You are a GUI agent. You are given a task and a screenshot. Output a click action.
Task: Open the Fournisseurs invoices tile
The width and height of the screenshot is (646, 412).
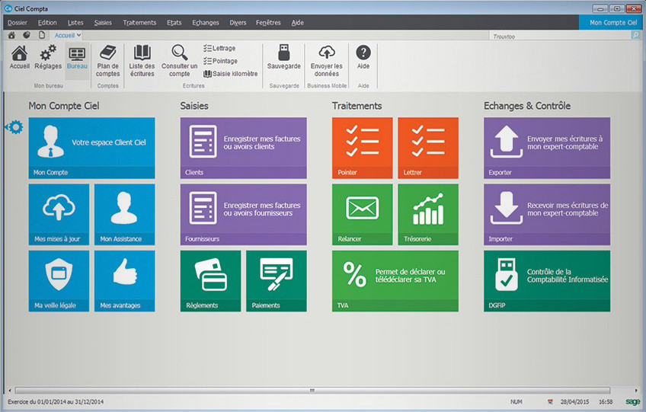(x=244, y=214)
